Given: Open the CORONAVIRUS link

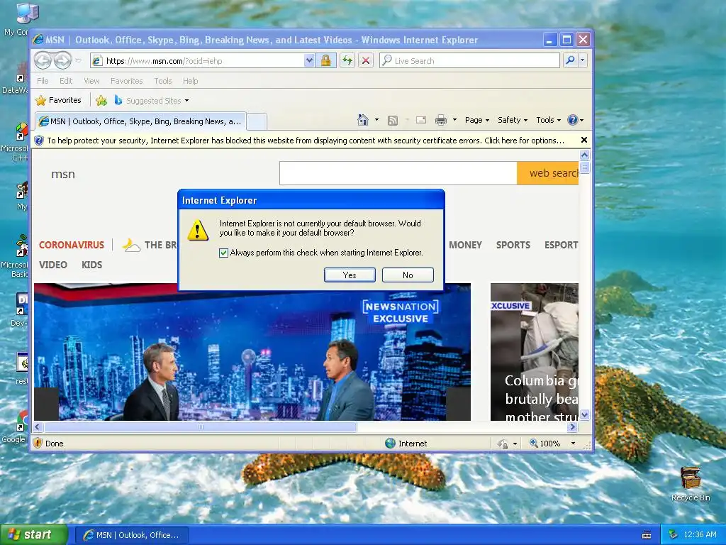Looking at the screenshot, I should tap(72, 245).
